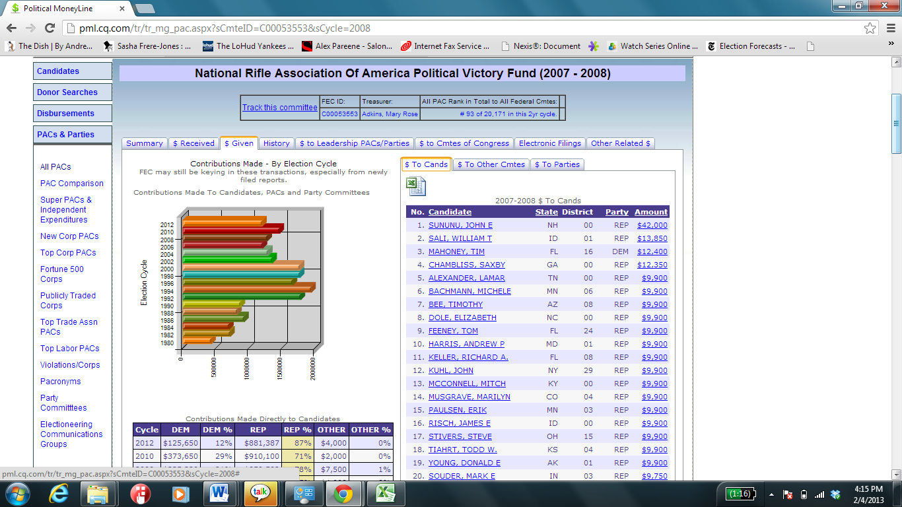902x507 pixels.
Task: Open The LoHud Yankees bookmark
Action: coord(248,46)
